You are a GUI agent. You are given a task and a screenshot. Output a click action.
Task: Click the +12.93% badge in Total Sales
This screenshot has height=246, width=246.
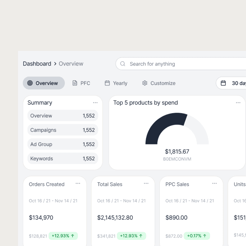pos(132,236)
